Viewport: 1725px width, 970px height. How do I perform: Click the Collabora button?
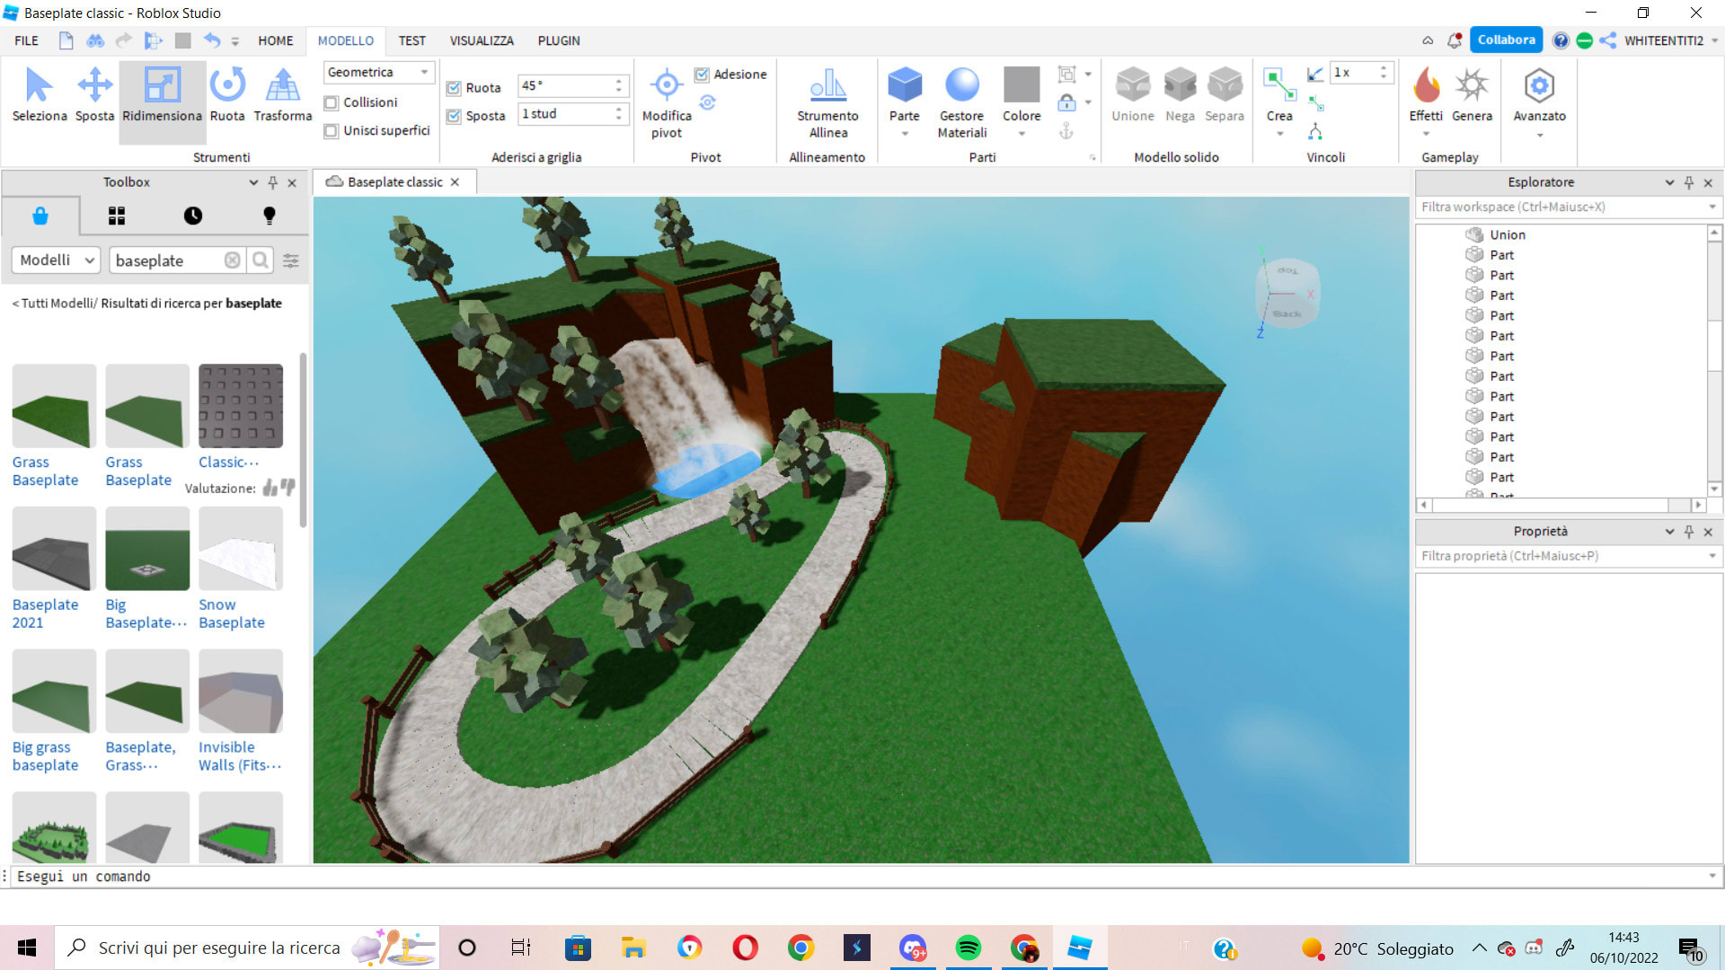[x=1506, y=40]
